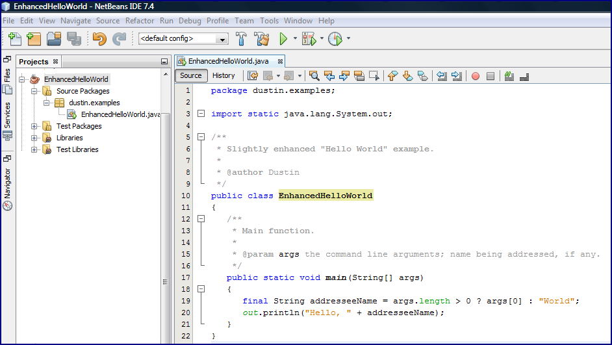
Task: Click Find Next Occurrence icon
Action: point(344,76)
